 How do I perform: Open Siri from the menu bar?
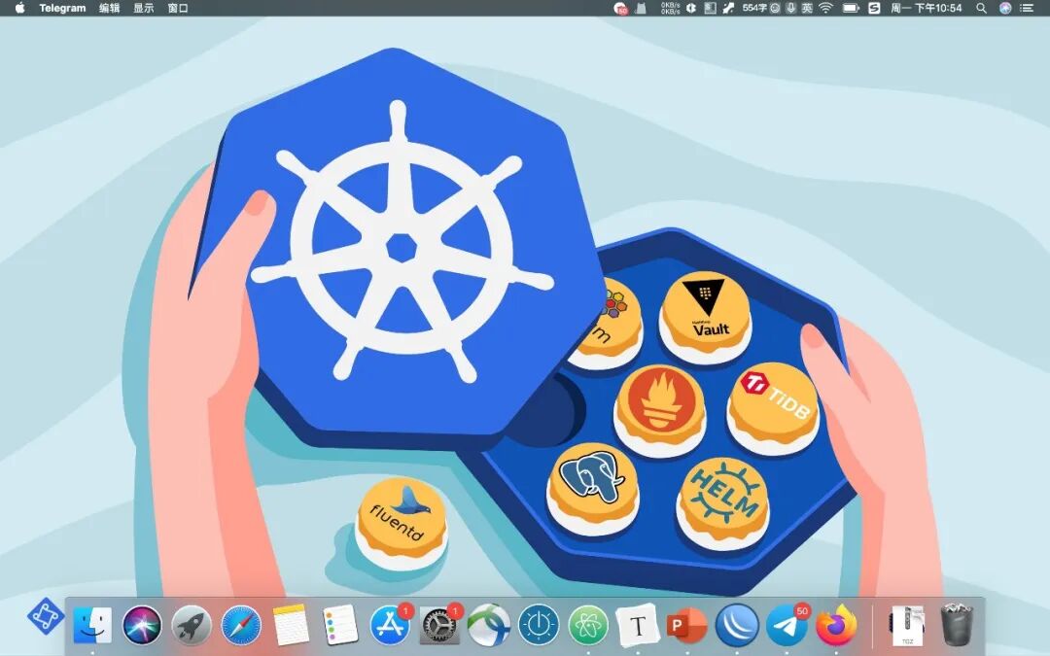pyautogui.click(x=1005, y=8)
